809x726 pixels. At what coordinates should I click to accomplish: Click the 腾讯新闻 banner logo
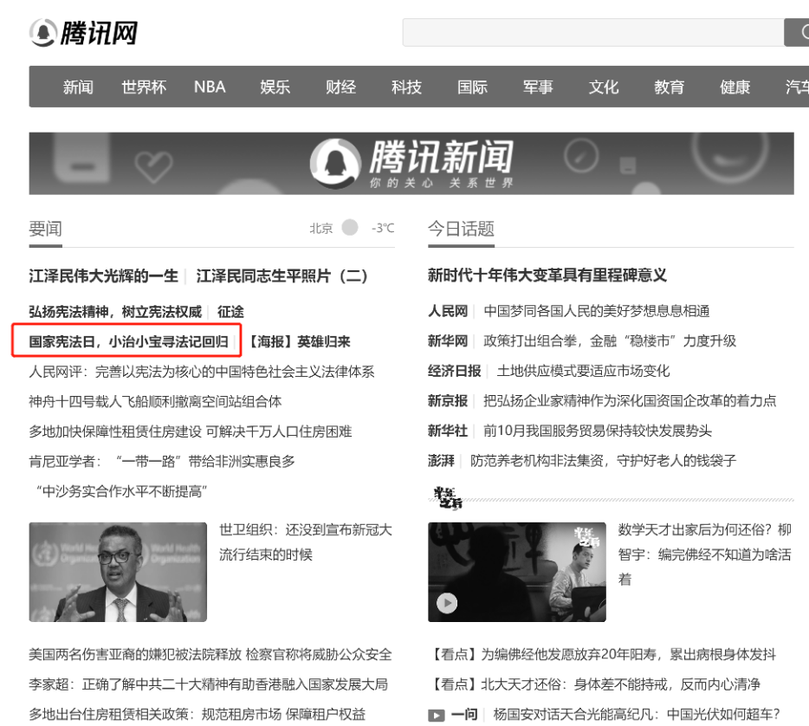(x=411, y=163)
